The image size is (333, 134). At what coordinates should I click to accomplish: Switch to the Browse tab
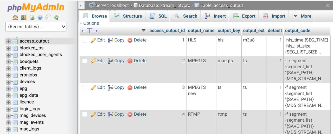point(95,16)
